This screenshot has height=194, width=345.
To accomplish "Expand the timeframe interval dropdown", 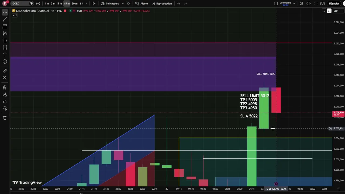I will tap(87, 4).
